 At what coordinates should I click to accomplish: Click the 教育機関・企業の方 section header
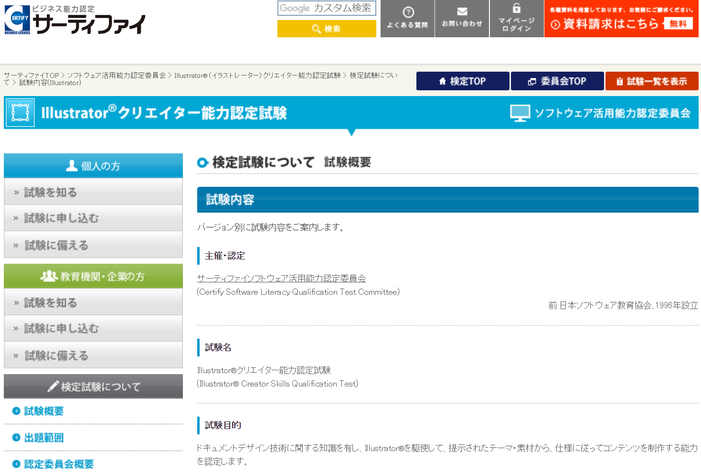click(93, 276)
